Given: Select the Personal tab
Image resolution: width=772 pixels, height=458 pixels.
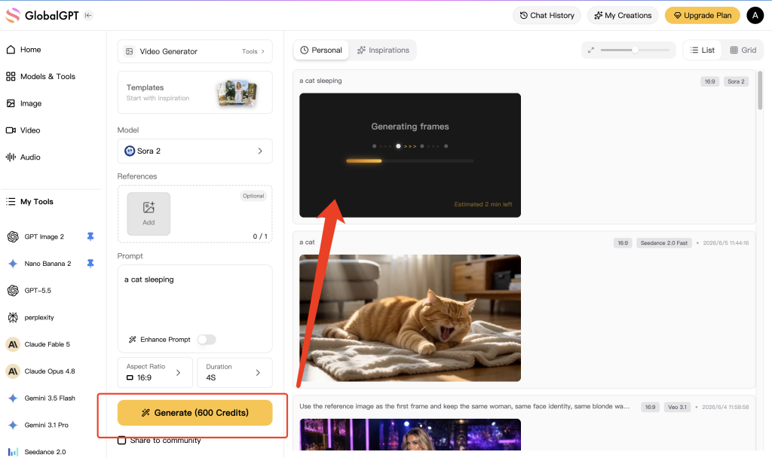Looking at the screenshot, I should [x=321, y=50].
